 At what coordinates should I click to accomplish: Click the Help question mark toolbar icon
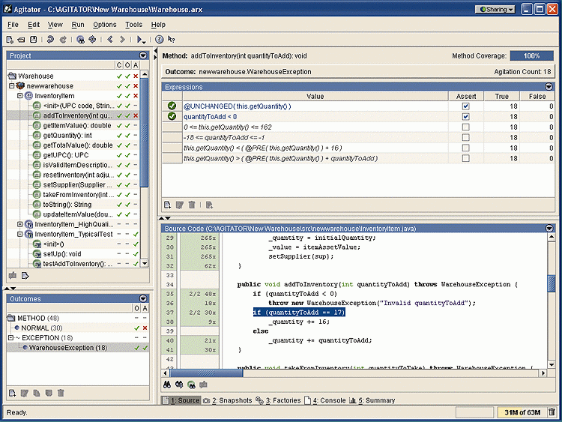point(159,39)
